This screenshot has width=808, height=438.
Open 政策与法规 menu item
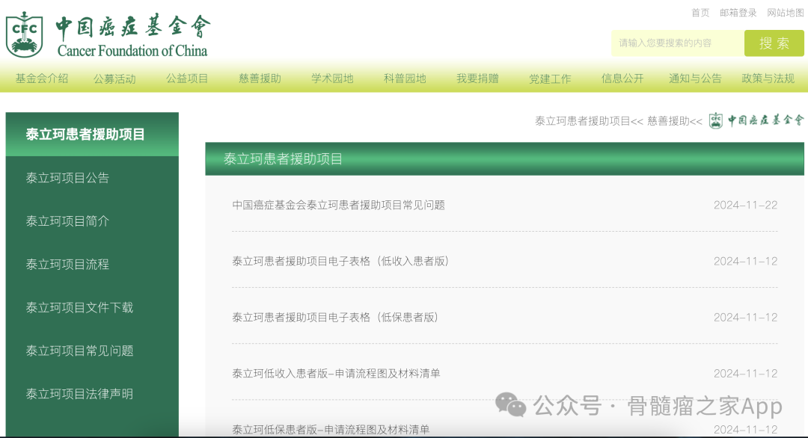click(x=768, y=78)
